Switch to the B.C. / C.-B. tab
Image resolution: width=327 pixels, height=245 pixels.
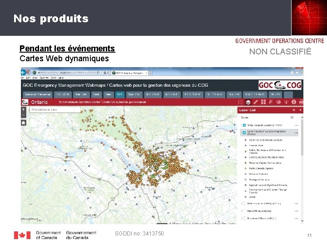[63, 94]
